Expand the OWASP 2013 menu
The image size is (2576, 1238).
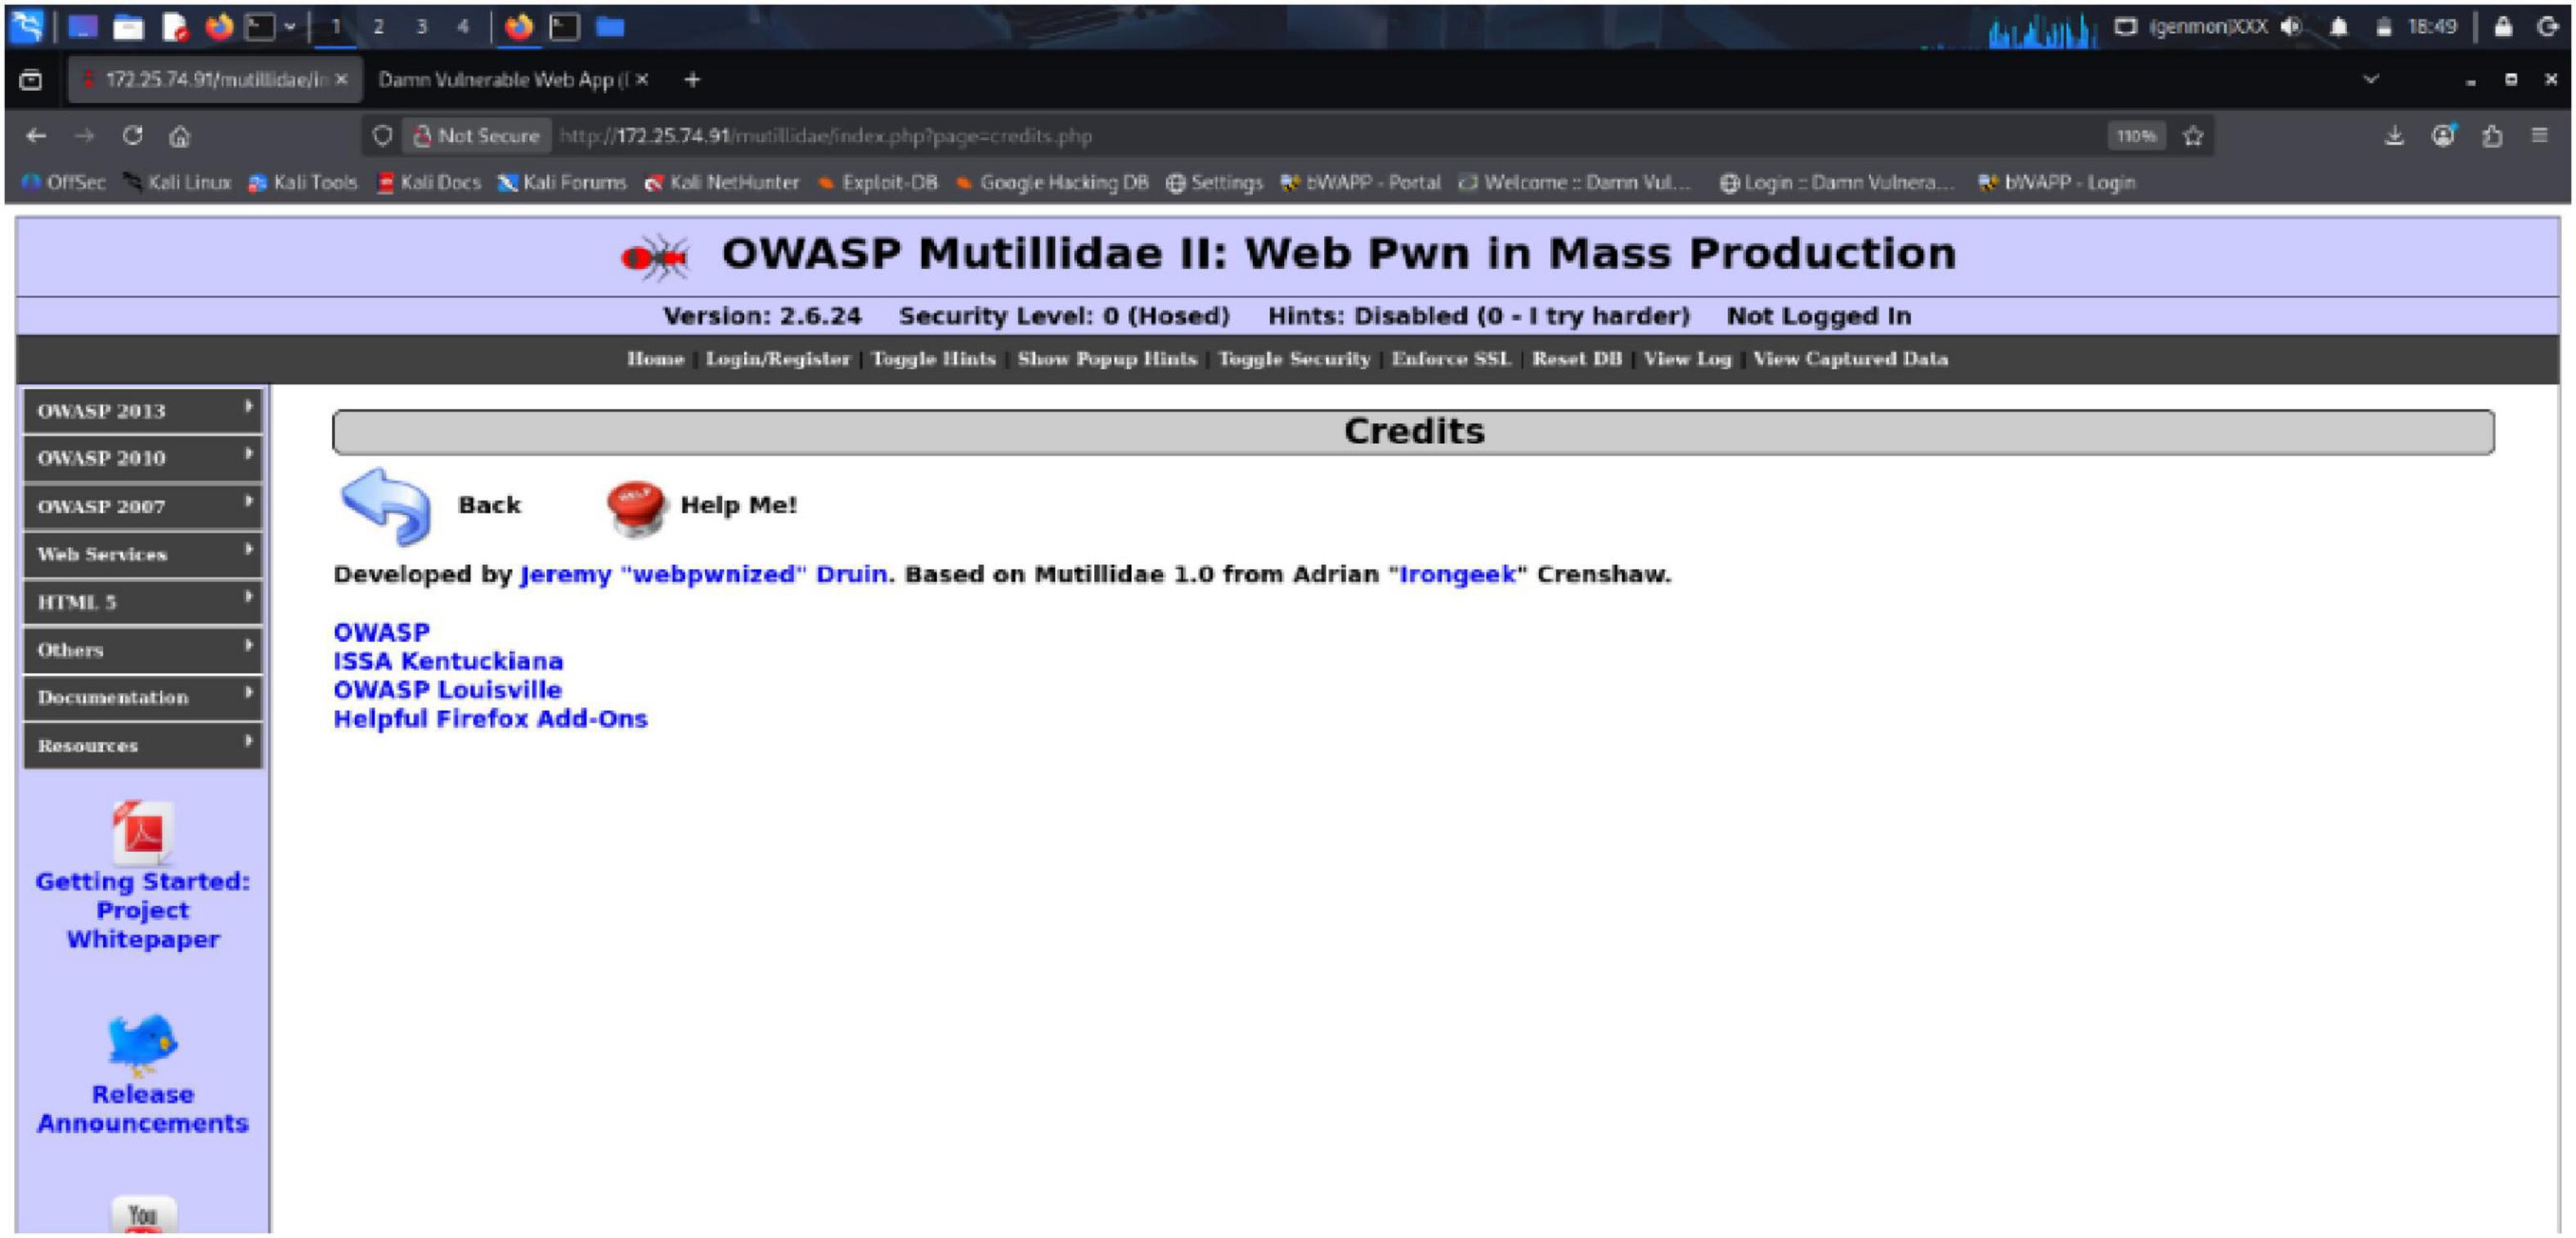143,411
